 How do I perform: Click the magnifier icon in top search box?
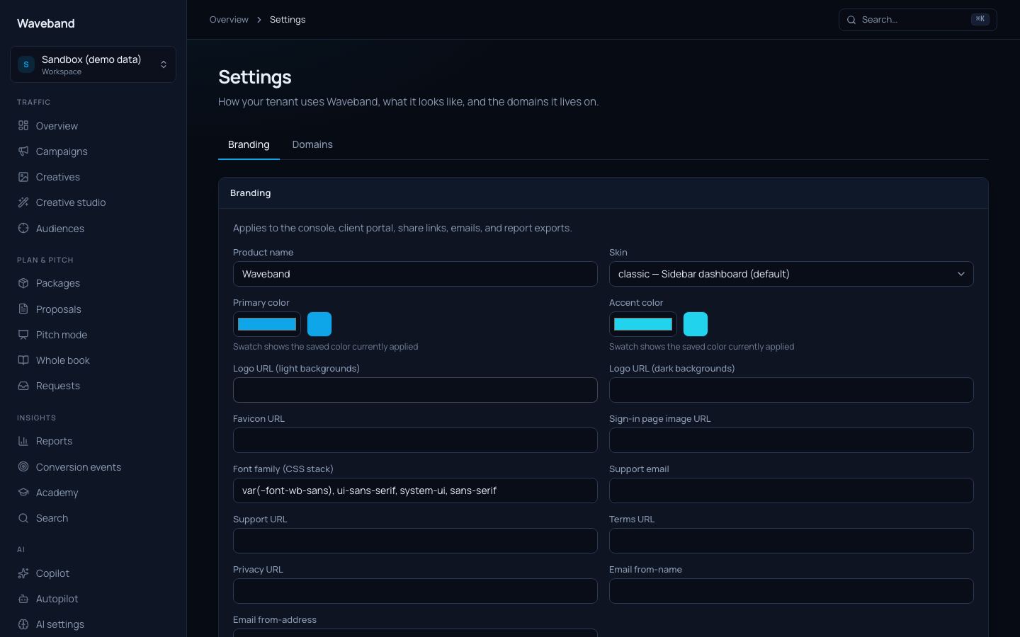[851, 20]
